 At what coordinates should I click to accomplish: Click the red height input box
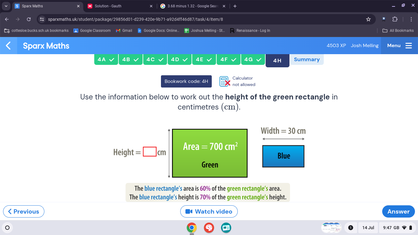coord(149,151)
